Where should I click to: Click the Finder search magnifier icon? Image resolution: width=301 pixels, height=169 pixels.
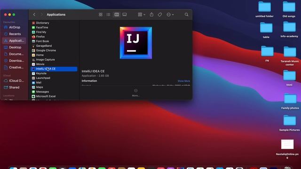click(186, 15)
